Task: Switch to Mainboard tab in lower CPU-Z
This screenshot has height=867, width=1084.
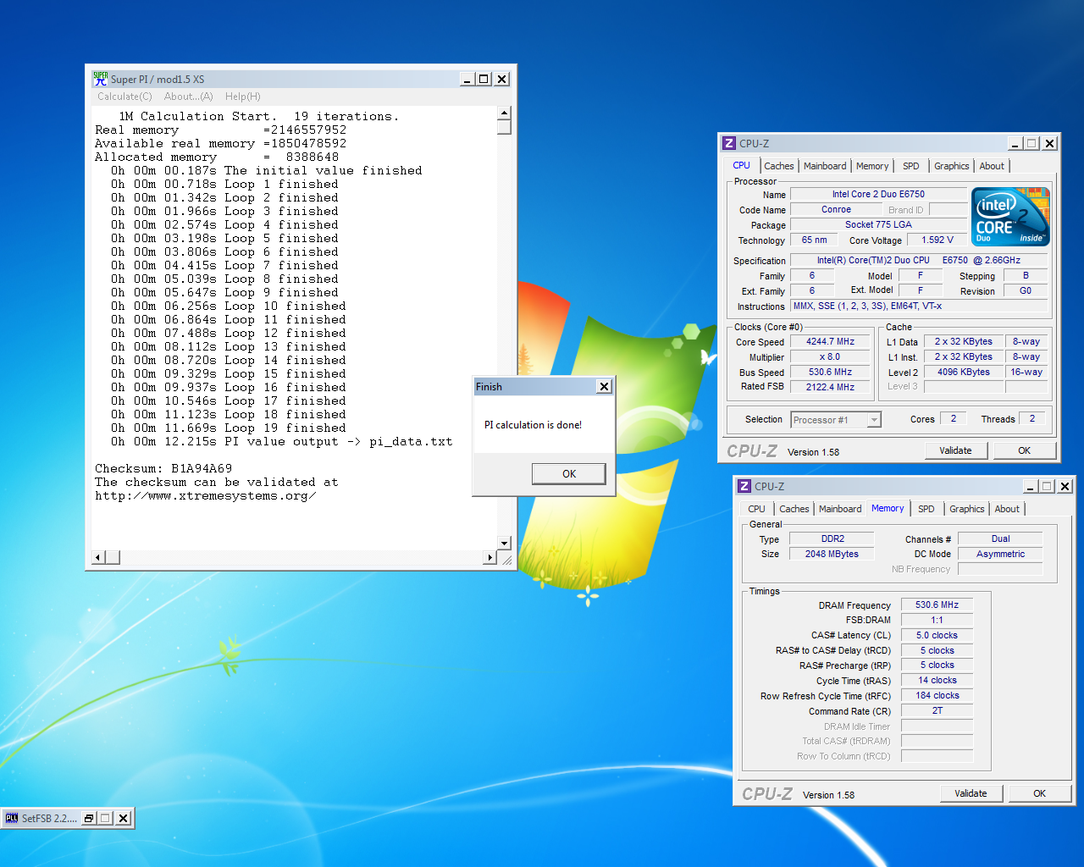Action: point(840,509)
